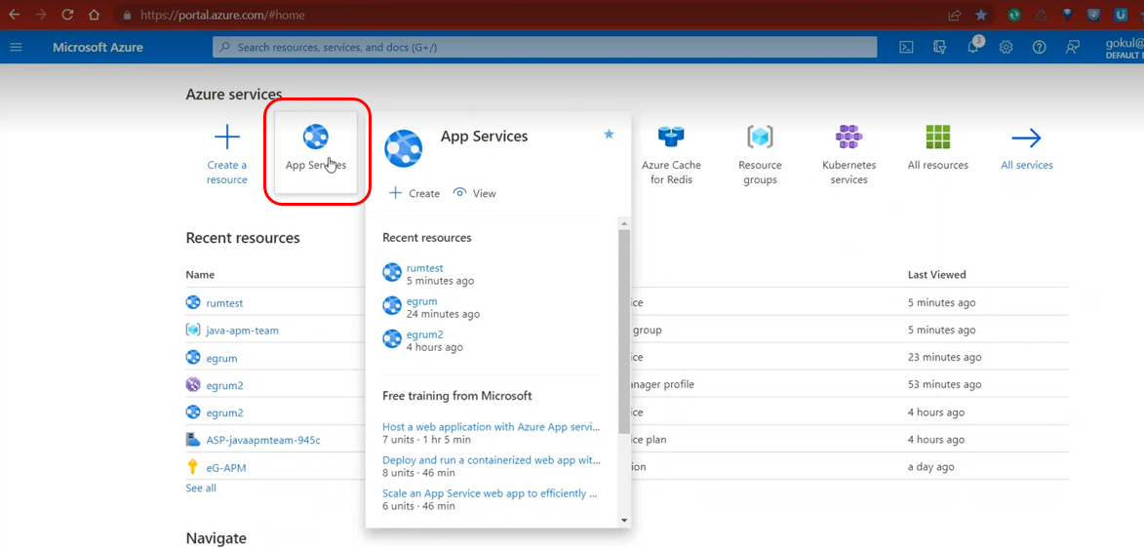Open Scale an App Service web app link
The height and width of the screenshot is (549, 1144).
point(491,492)
